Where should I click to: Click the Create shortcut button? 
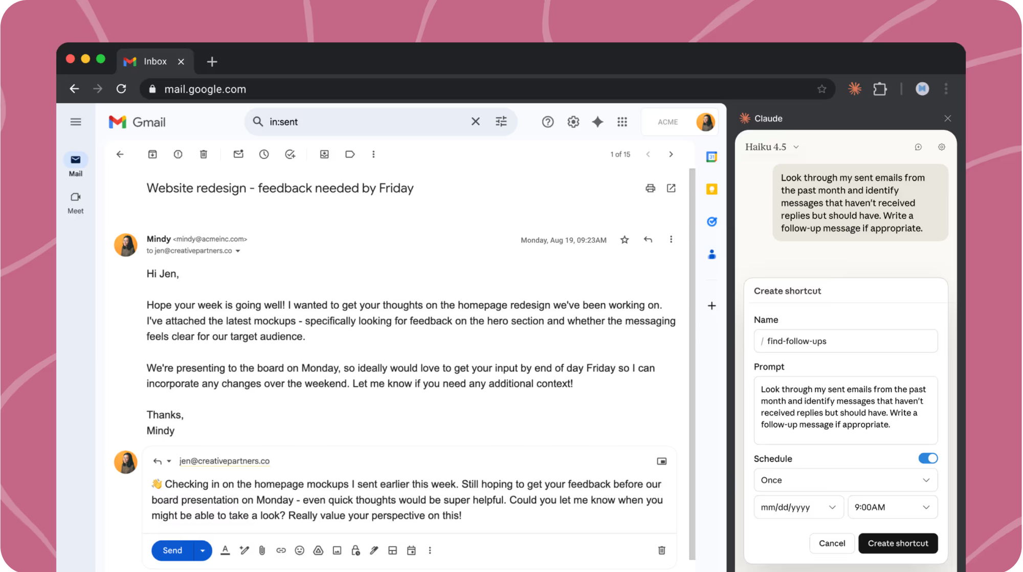point(898,543)
